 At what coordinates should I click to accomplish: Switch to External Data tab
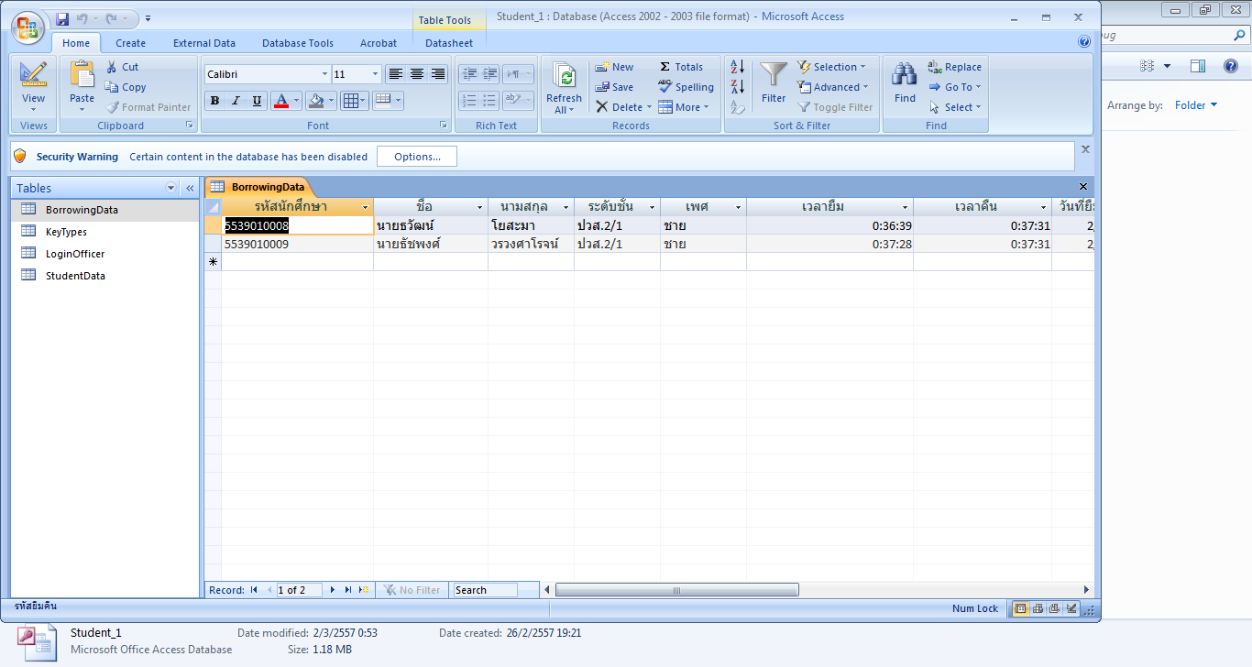click(204, 43)
